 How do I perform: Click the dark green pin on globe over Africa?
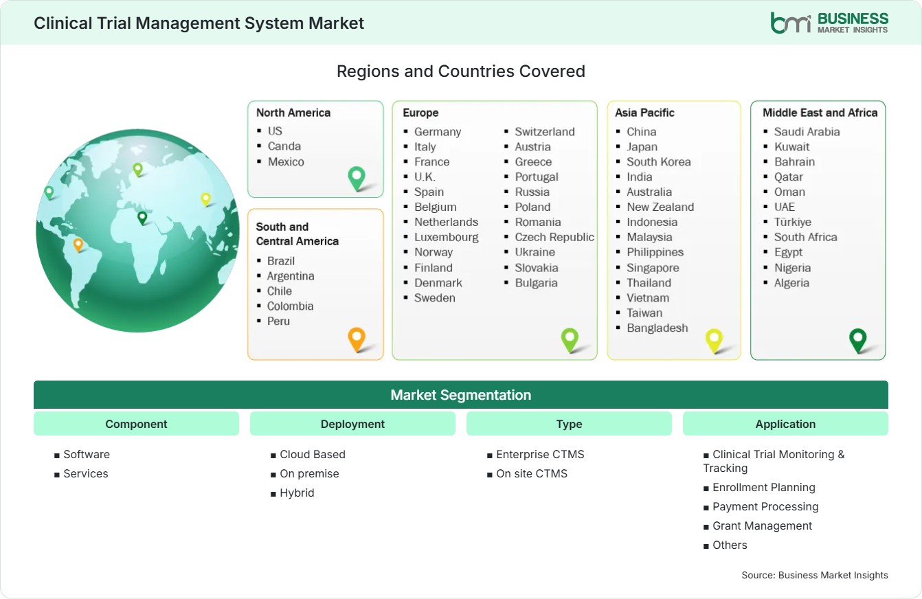[x=142, y=218]
